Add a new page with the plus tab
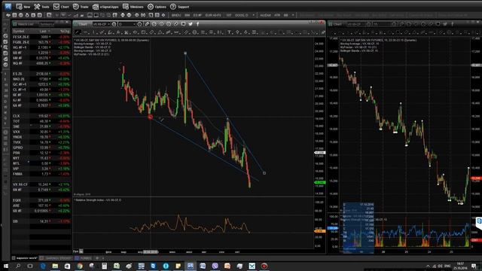482x271 pixels. 97,258
